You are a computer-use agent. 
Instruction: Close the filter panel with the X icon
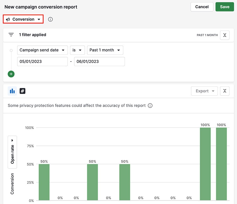(x=225, y=35)
